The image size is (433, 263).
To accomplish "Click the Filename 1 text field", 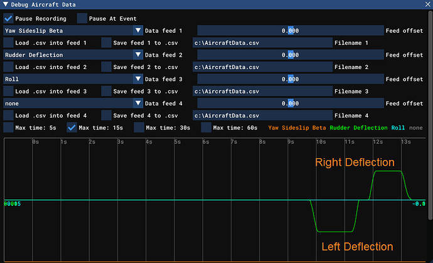I will point(261,43).
